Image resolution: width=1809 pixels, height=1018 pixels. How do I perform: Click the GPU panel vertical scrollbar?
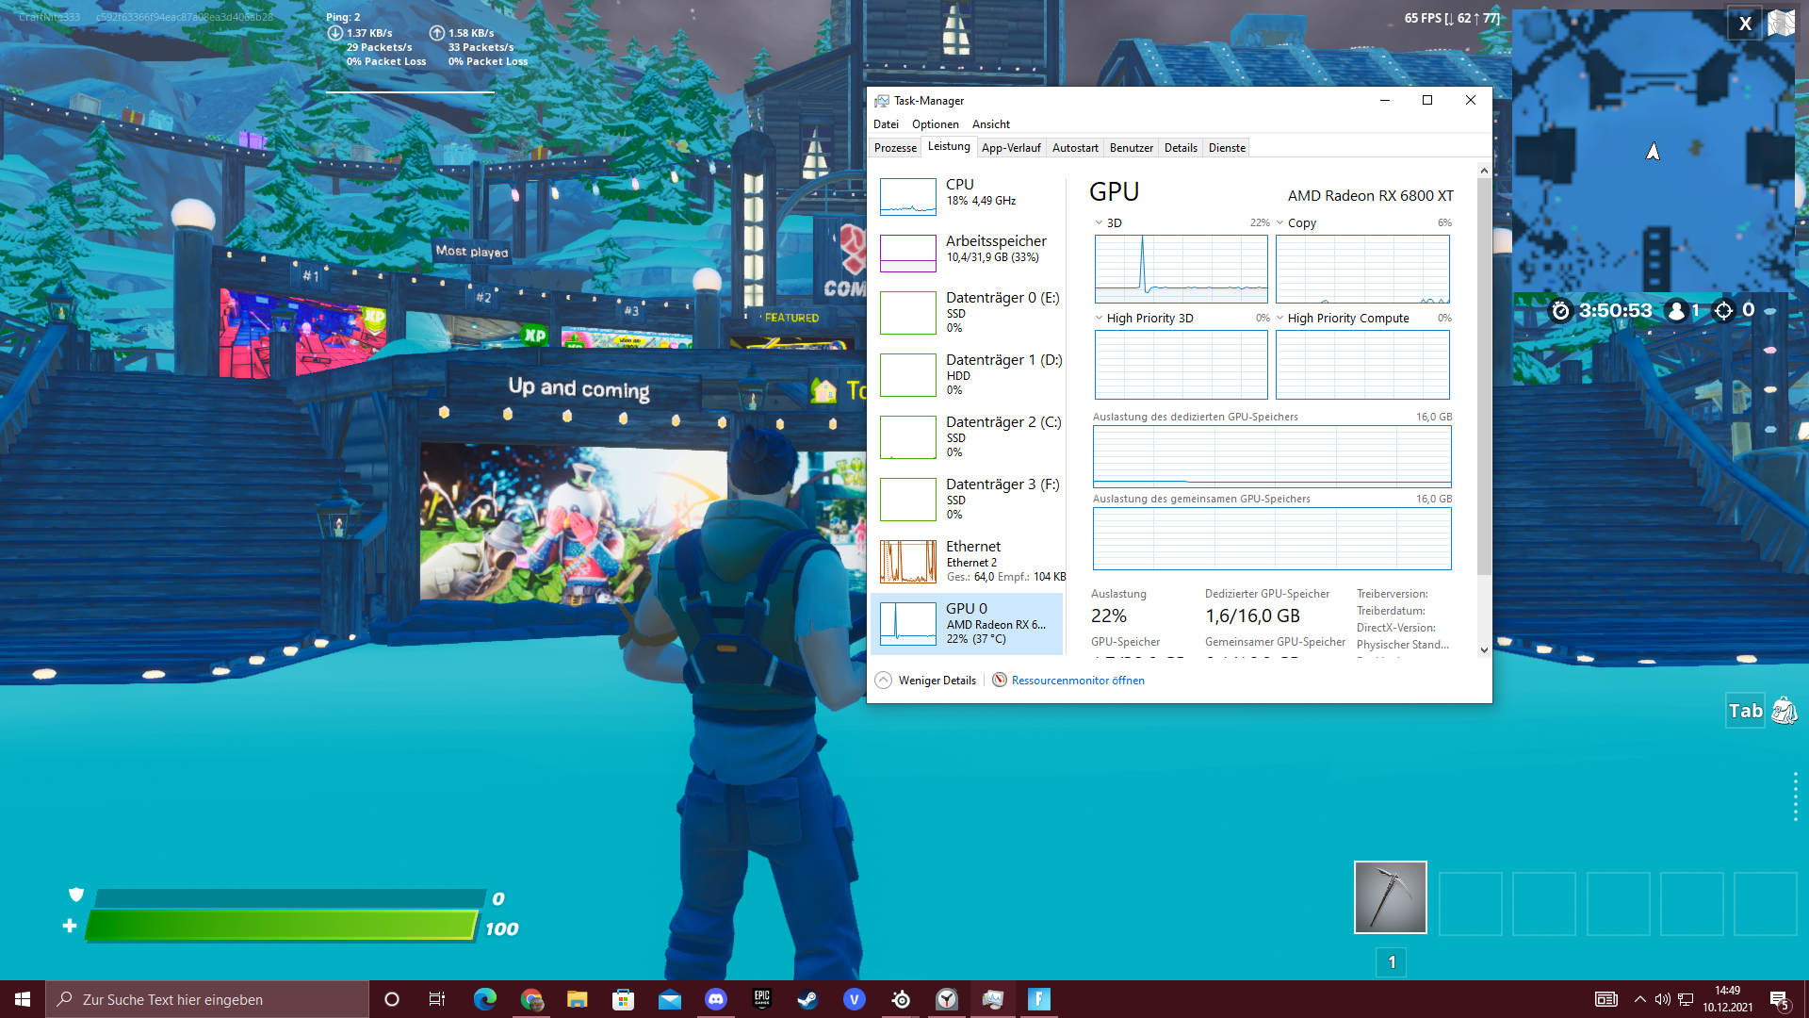click(x=1484, y=377)
